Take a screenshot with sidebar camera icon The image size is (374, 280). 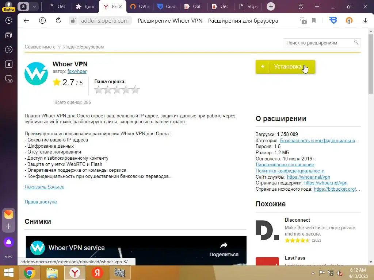(9, 79)
